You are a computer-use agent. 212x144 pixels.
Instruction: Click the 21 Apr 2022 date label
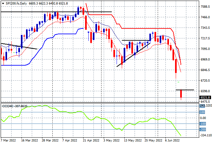(x=91, y=140)
